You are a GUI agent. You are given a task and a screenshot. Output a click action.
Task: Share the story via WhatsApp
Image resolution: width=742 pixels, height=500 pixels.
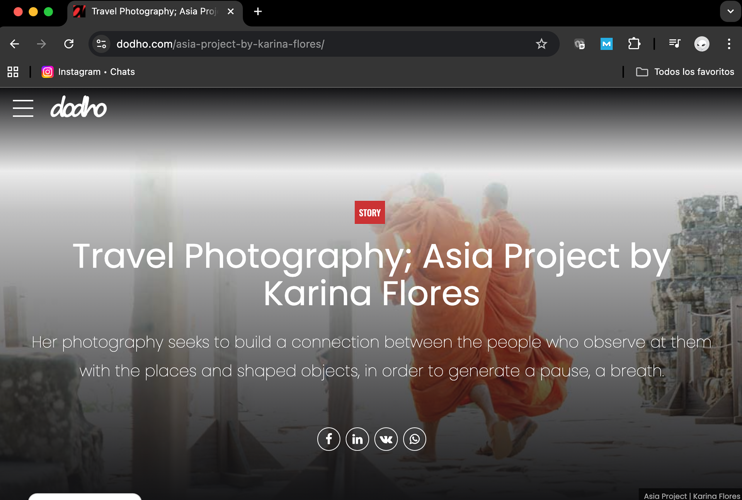(414, 439)
